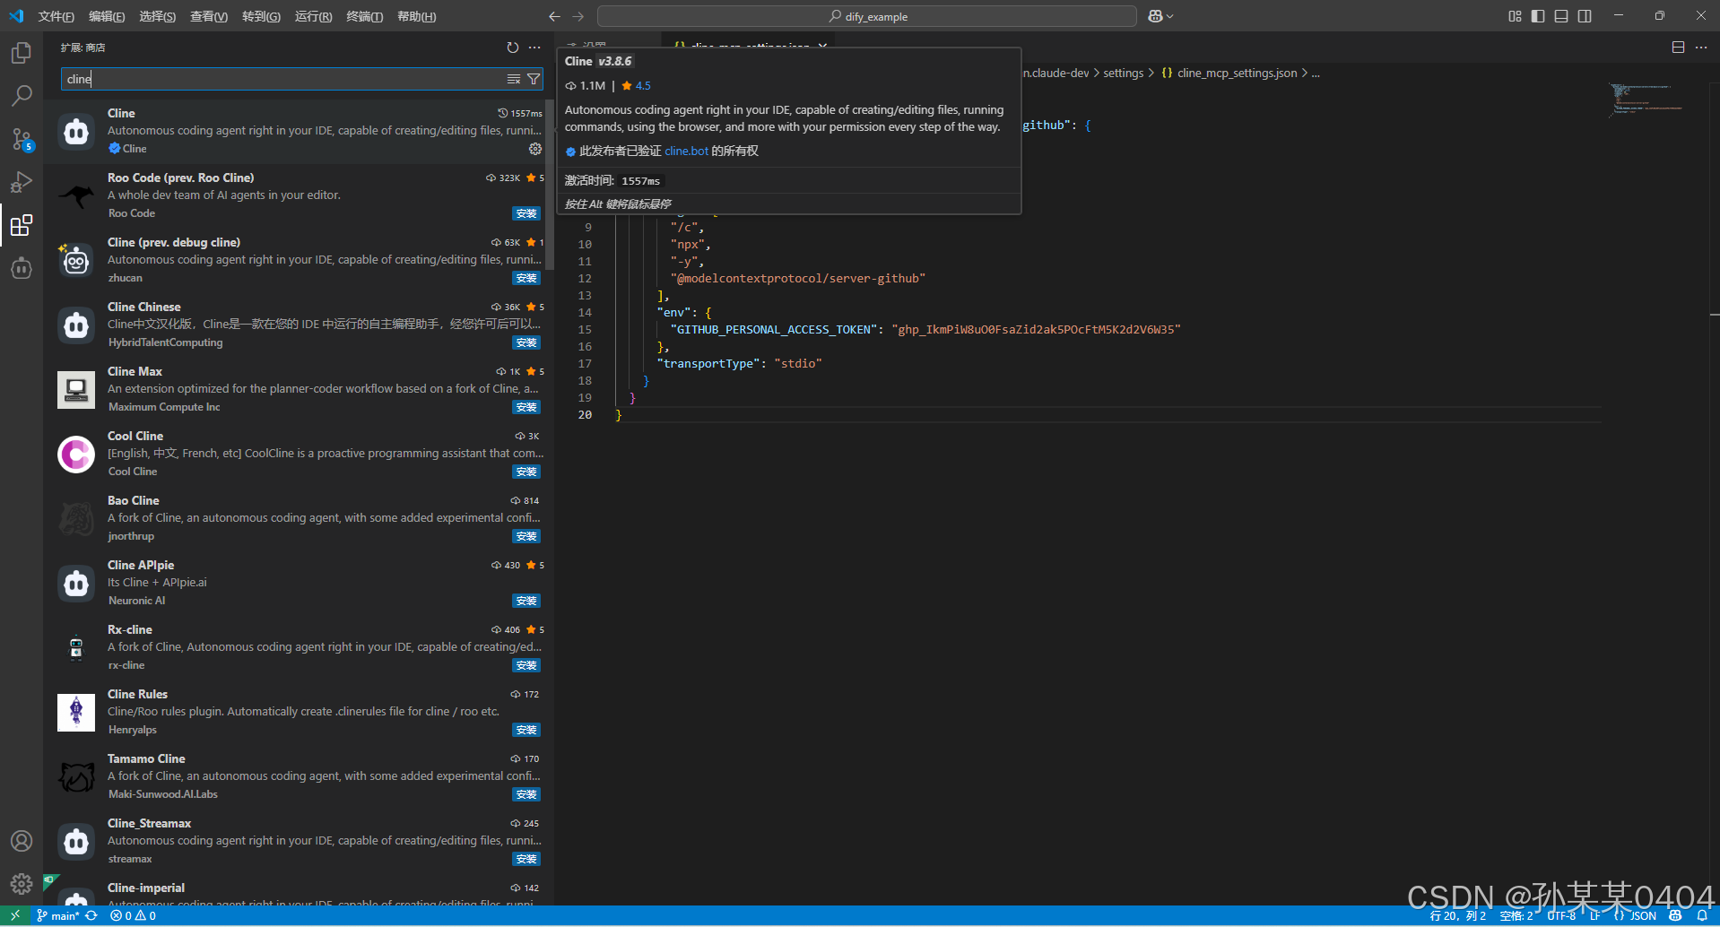Install Tamamo Cline extension

pos(526,794)
